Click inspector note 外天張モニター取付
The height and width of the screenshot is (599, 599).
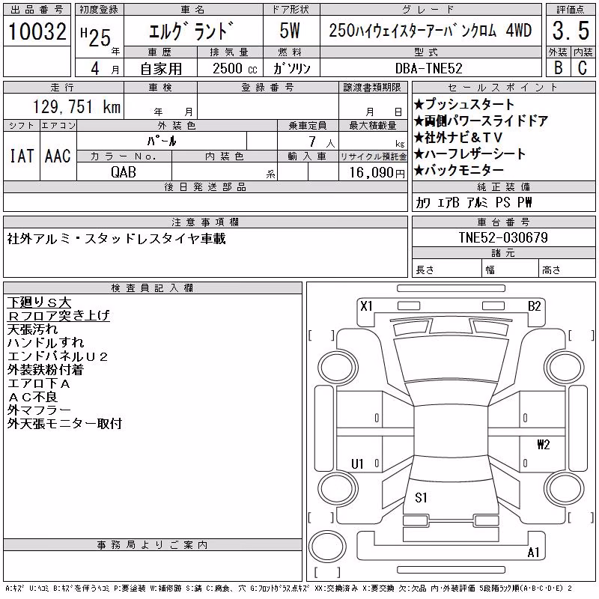point(64,423)
